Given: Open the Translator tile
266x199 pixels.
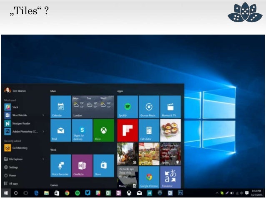Looking at the screenshot, I should tap(171, 177).
